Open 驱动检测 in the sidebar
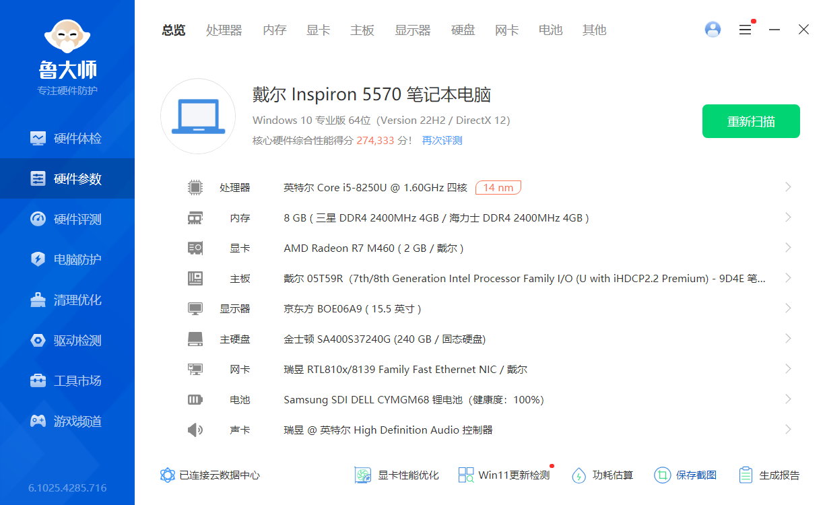Viewport: 825px width, 505px height. (x=67, y=340)
